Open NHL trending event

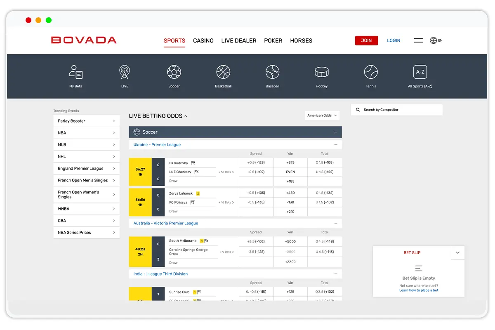[87, 157]
